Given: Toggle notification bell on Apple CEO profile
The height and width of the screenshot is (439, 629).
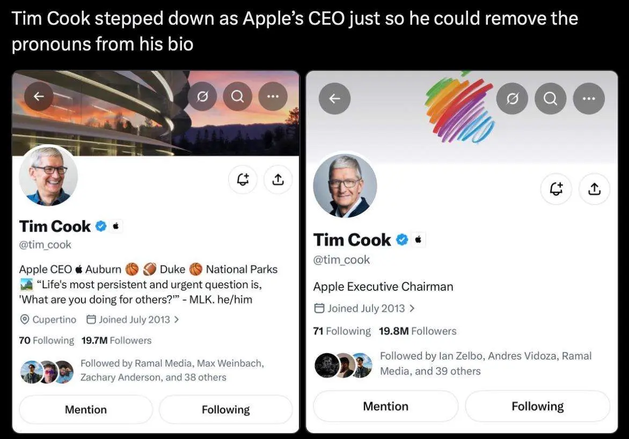Looking at the screenshot, I should [x=243, y=179].
